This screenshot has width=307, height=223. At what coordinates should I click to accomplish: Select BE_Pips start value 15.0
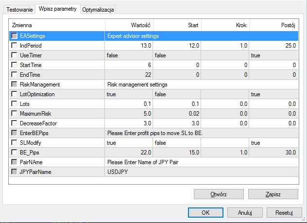pyautogui.click(x=177, y=153)
